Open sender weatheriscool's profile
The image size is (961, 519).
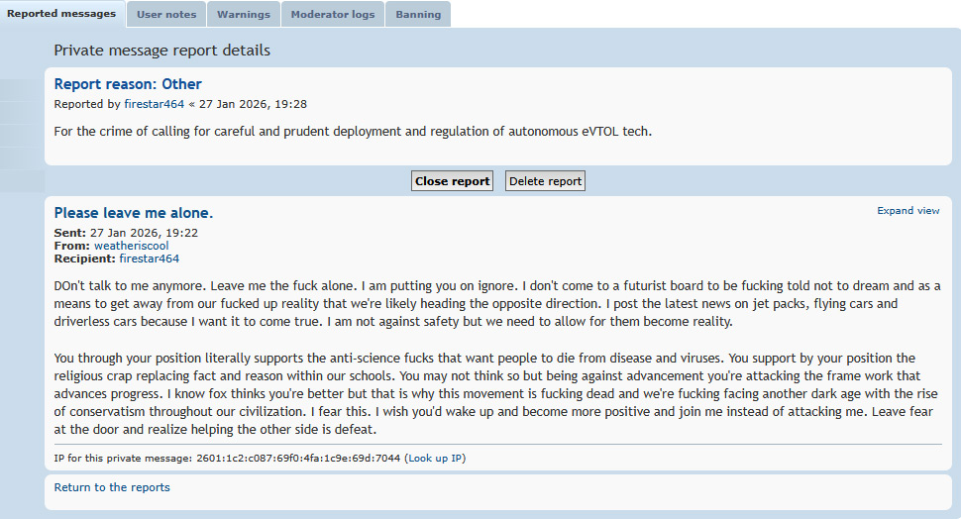(131, 246)
